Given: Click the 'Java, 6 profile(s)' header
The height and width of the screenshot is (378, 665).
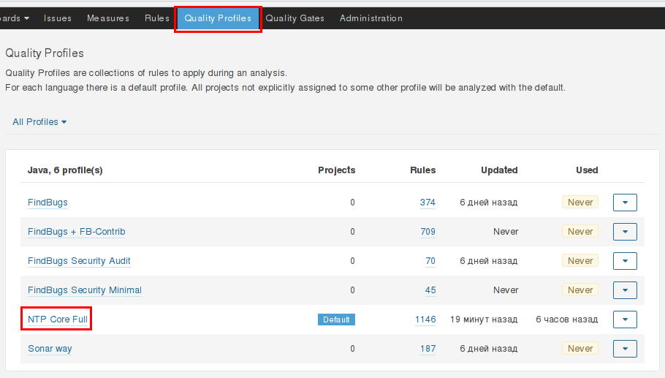Looking at the screenshot, I should pos(65,170).
